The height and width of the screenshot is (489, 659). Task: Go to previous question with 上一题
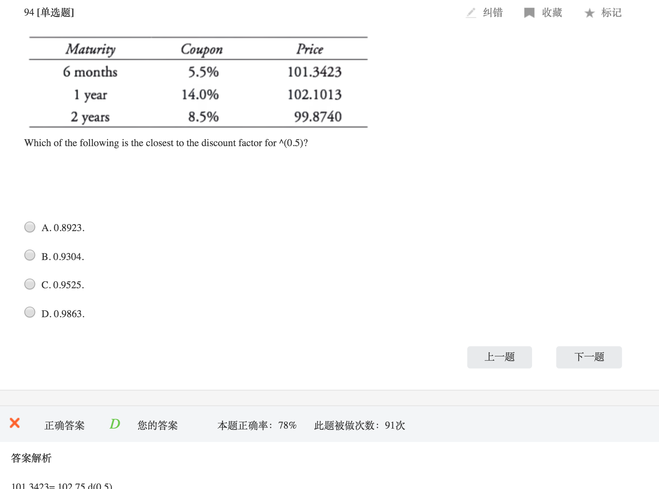coord(499,357)
